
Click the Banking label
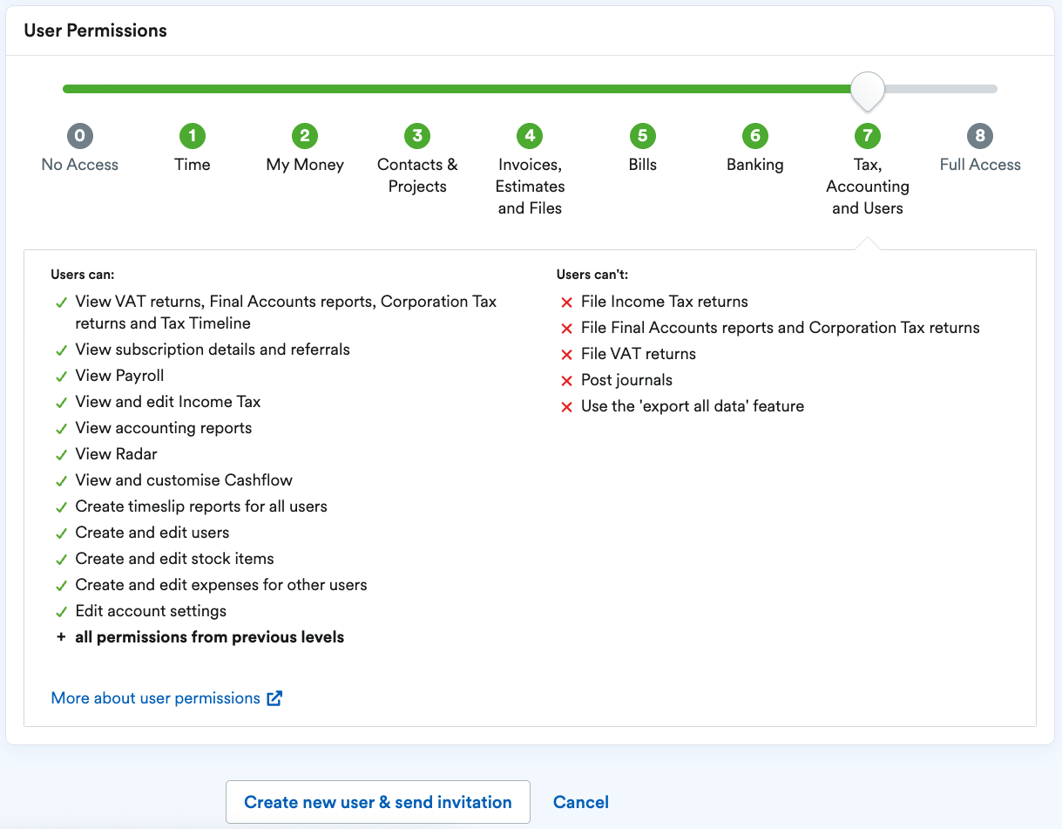tap(755, 165)
